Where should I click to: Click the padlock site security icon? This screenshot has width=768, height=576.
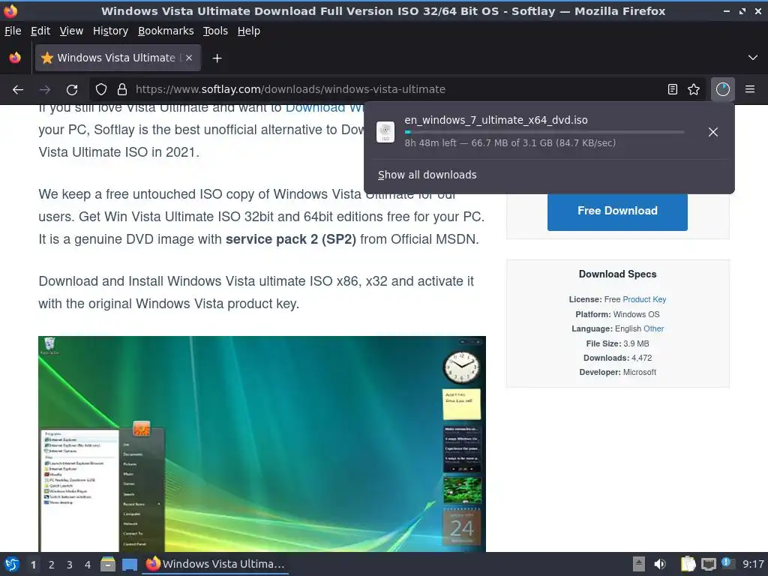coord(122,89)
